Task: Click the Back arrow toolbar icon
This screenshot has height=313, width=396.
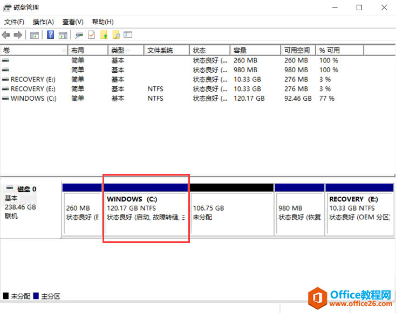Action: pyautogui.click(x=6, y=35)
